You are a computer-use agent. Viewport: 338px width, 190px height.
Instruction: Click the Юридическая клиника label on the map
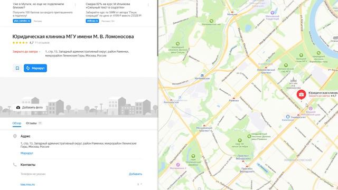pos(323,93)
